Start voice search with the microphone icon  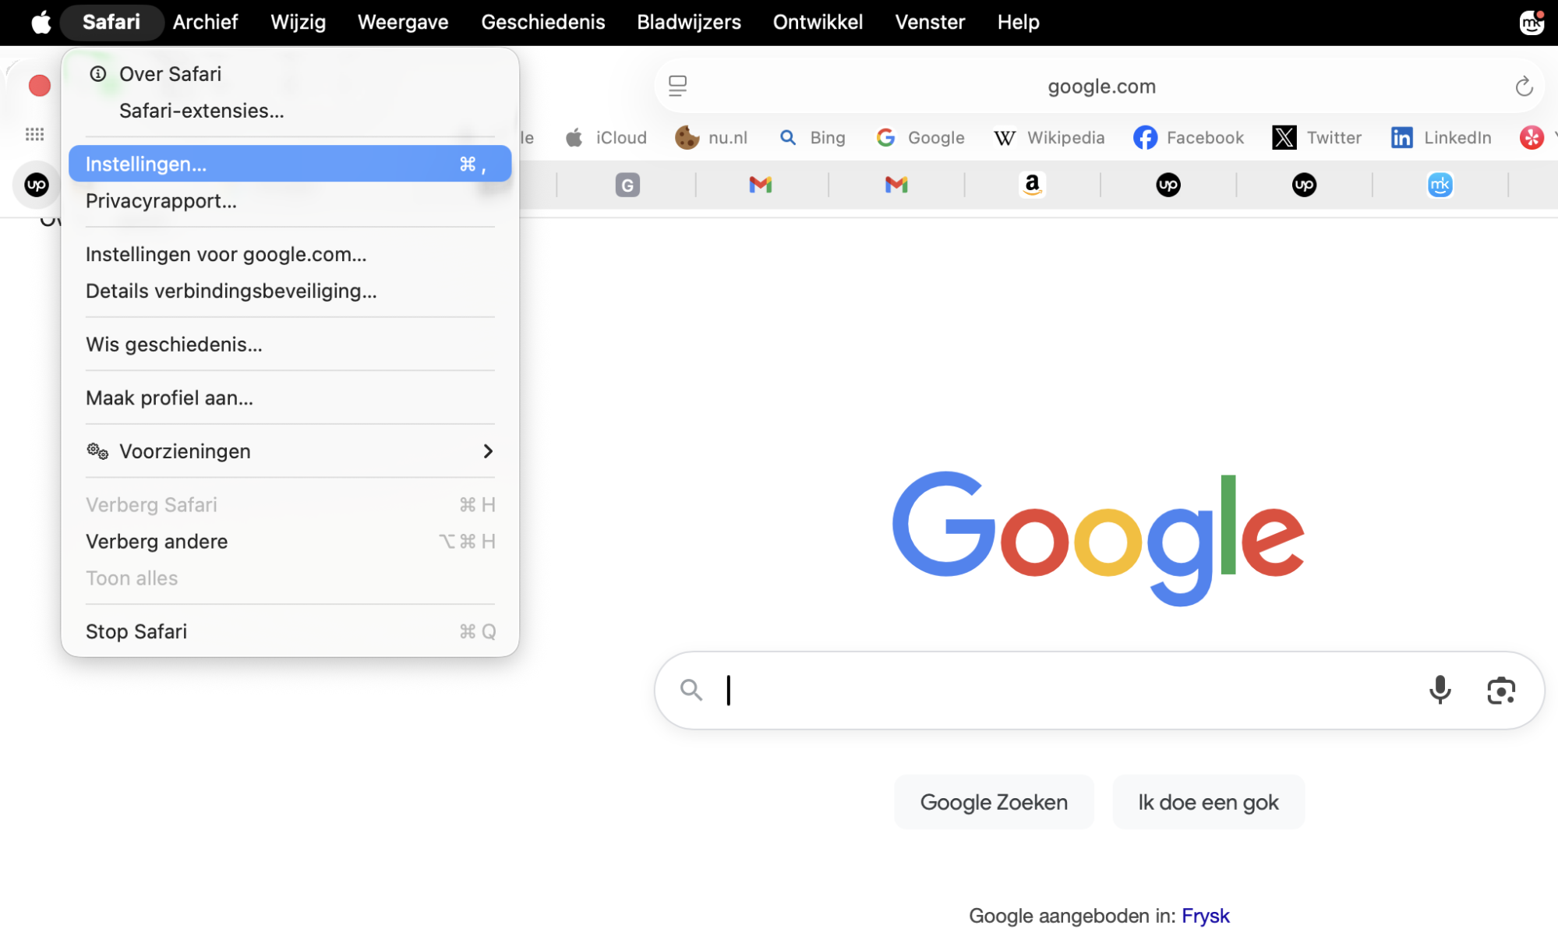1440,690
